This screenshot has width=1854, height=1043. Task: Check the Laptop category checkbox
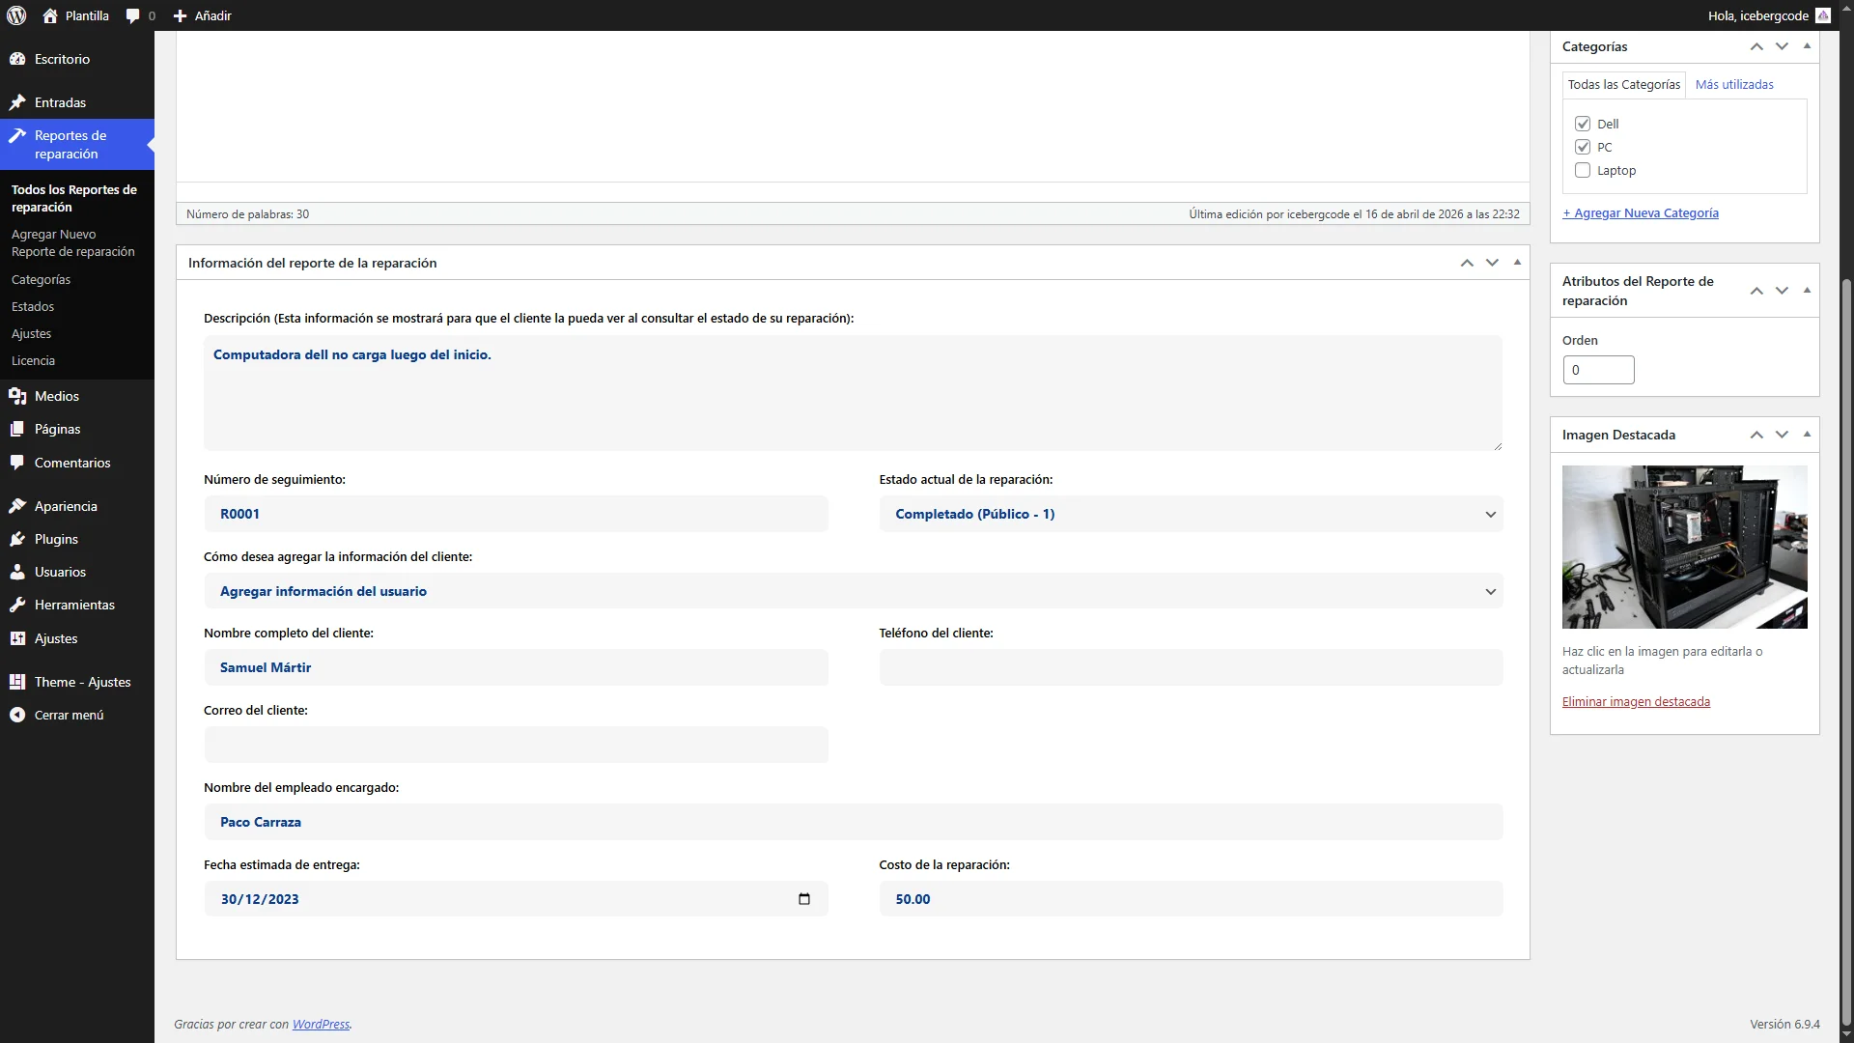(x=1583, y=170)
